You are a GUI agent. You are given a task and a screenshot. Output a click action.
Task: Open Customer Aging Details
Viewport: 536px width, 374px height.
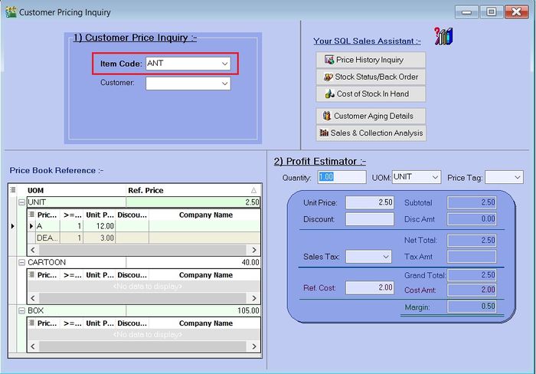point(370,116)
